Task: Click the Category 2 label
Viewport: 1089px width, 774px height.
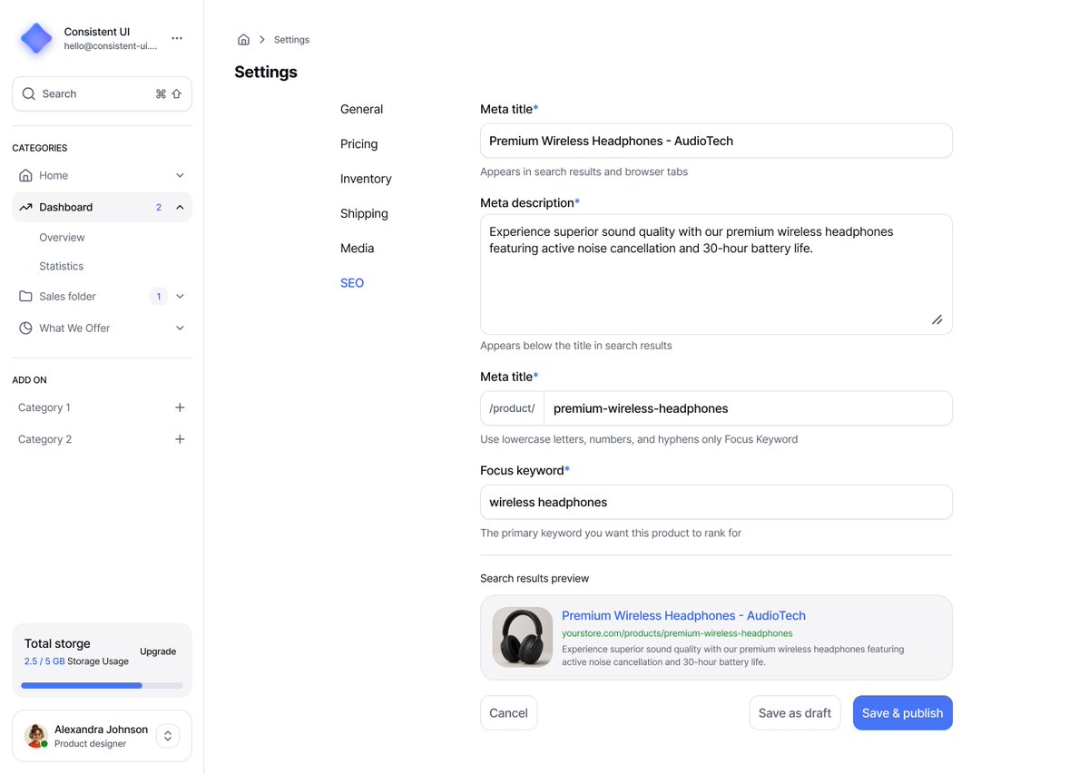Action: 44,439
